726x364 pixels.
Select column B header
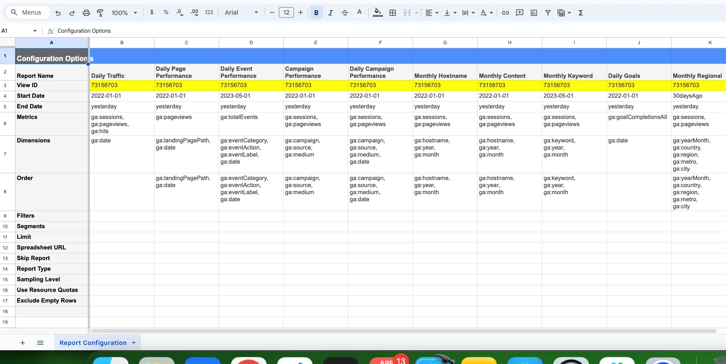click(122, 42)
